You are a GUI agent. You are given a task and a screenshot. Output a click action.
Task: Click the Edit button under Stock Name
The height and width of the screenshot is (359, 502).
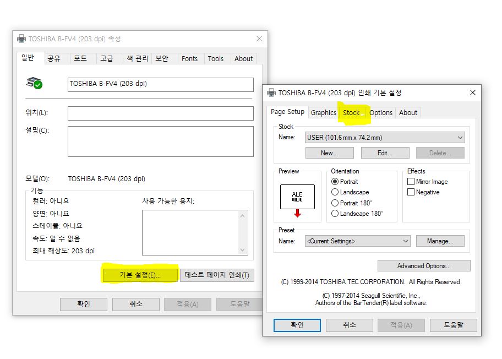coord(385,153)
